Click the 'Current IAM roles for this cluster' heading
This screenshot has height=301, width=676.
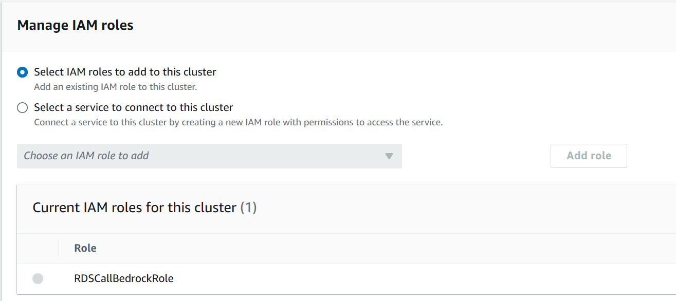134,208
